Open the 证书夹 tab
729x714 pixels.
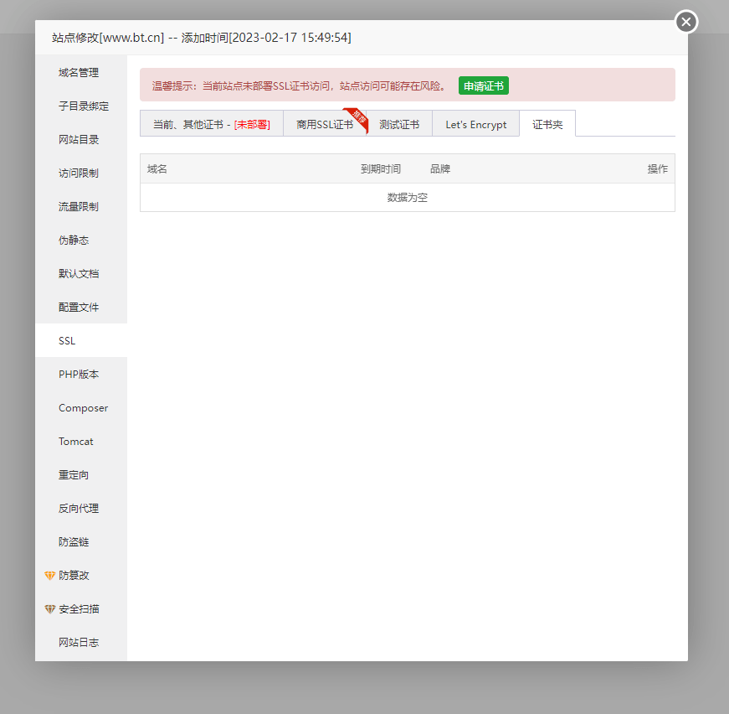tap(547, 124)
